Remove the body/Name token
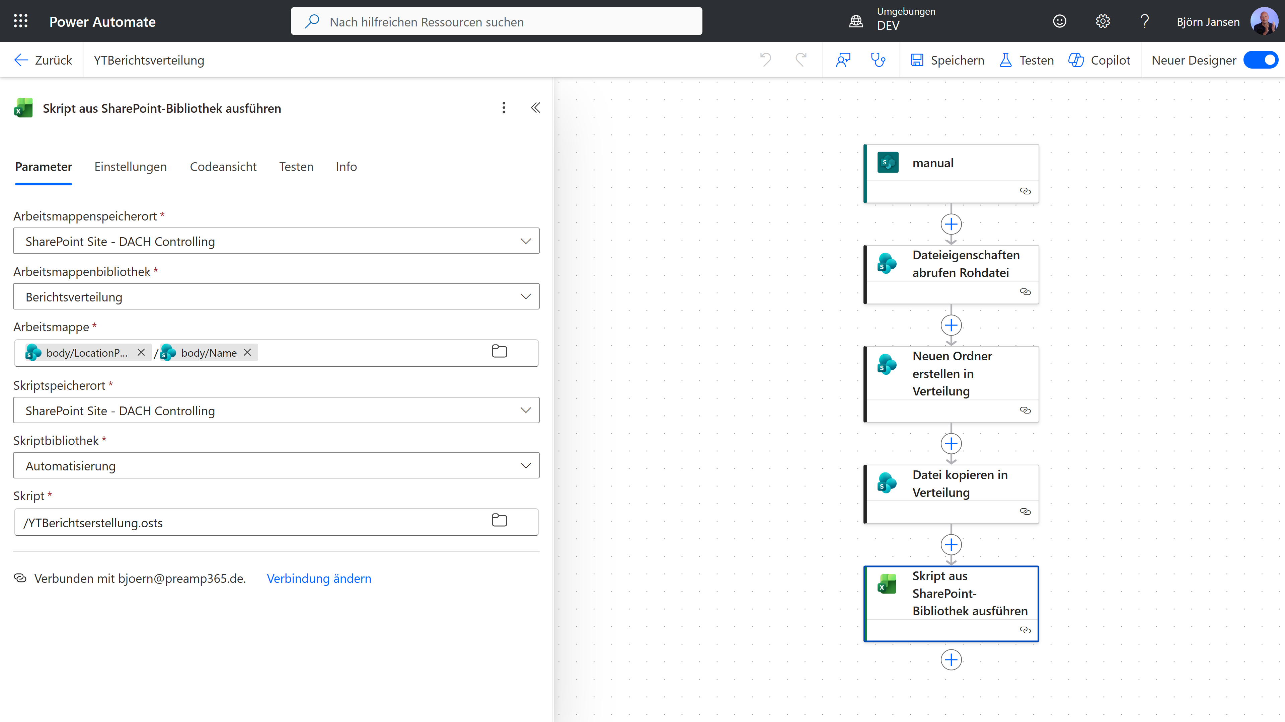This screenshot has height=722, width=1285. pos(247,353)
